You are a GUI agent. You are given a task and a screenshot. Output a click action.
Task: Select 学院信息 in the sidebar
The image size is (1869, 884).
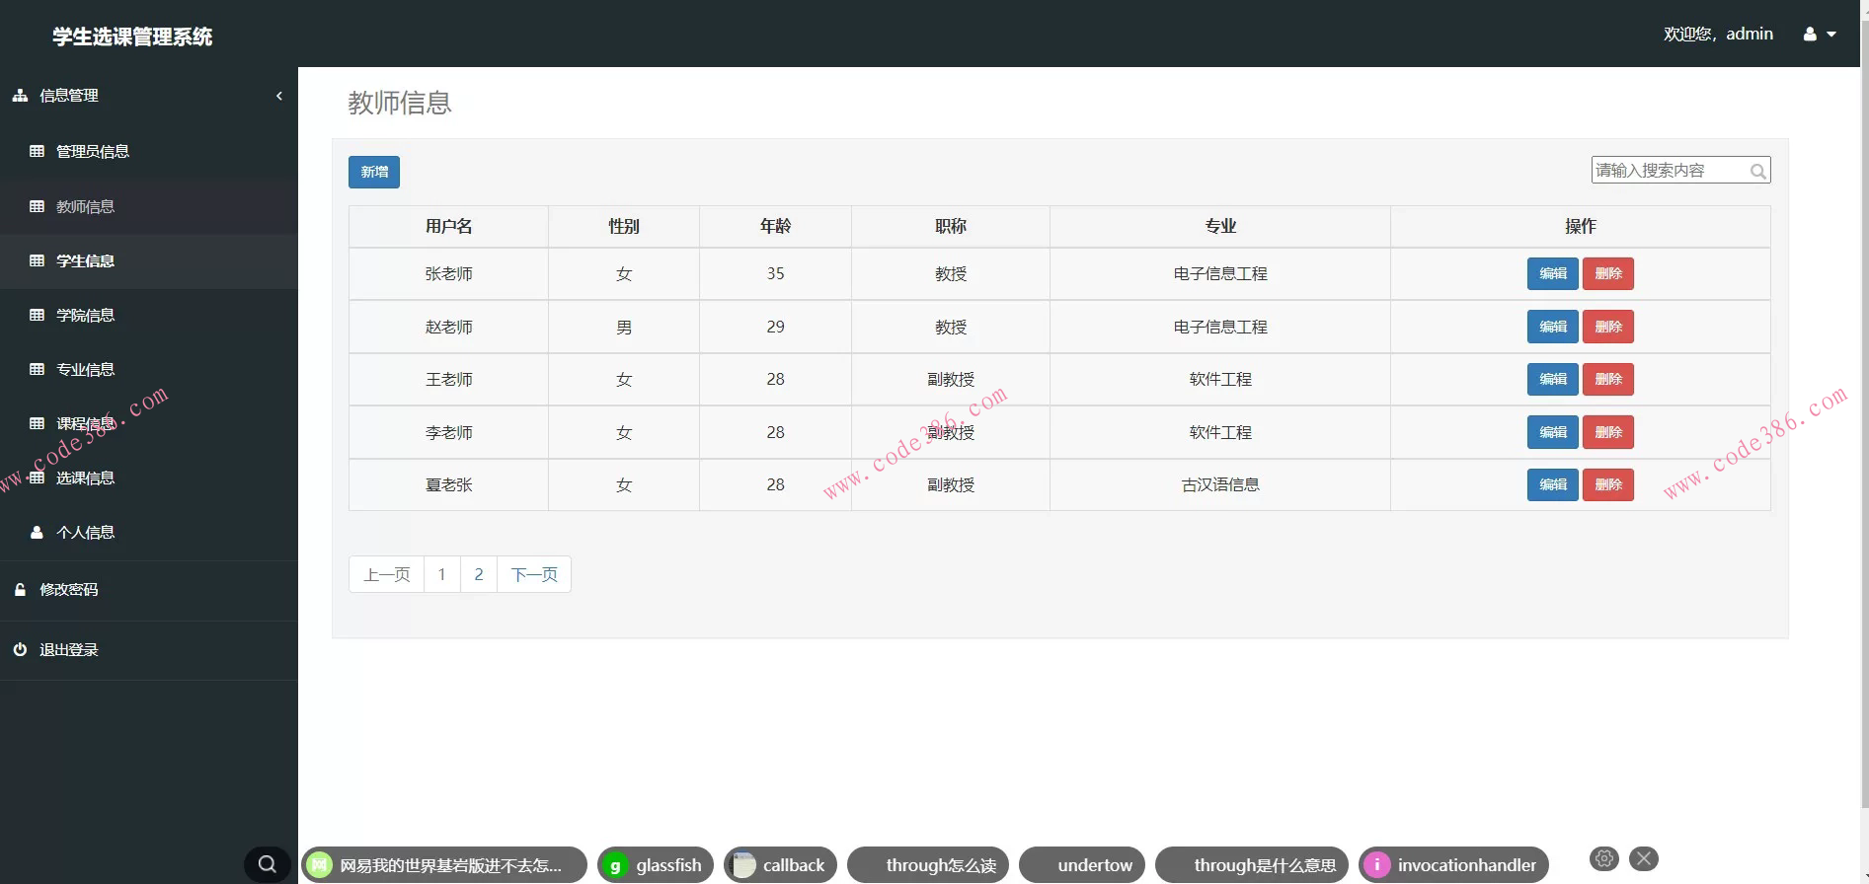click(85, 315)
